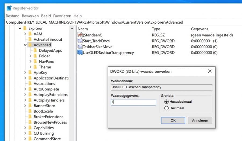Click the Waardenaam field
Viewport: 242px width, 141px height.
tap(162, 87)
